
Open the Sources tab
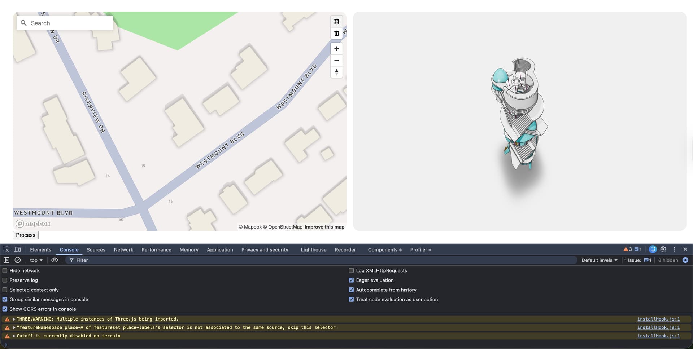tap(96, 249)
